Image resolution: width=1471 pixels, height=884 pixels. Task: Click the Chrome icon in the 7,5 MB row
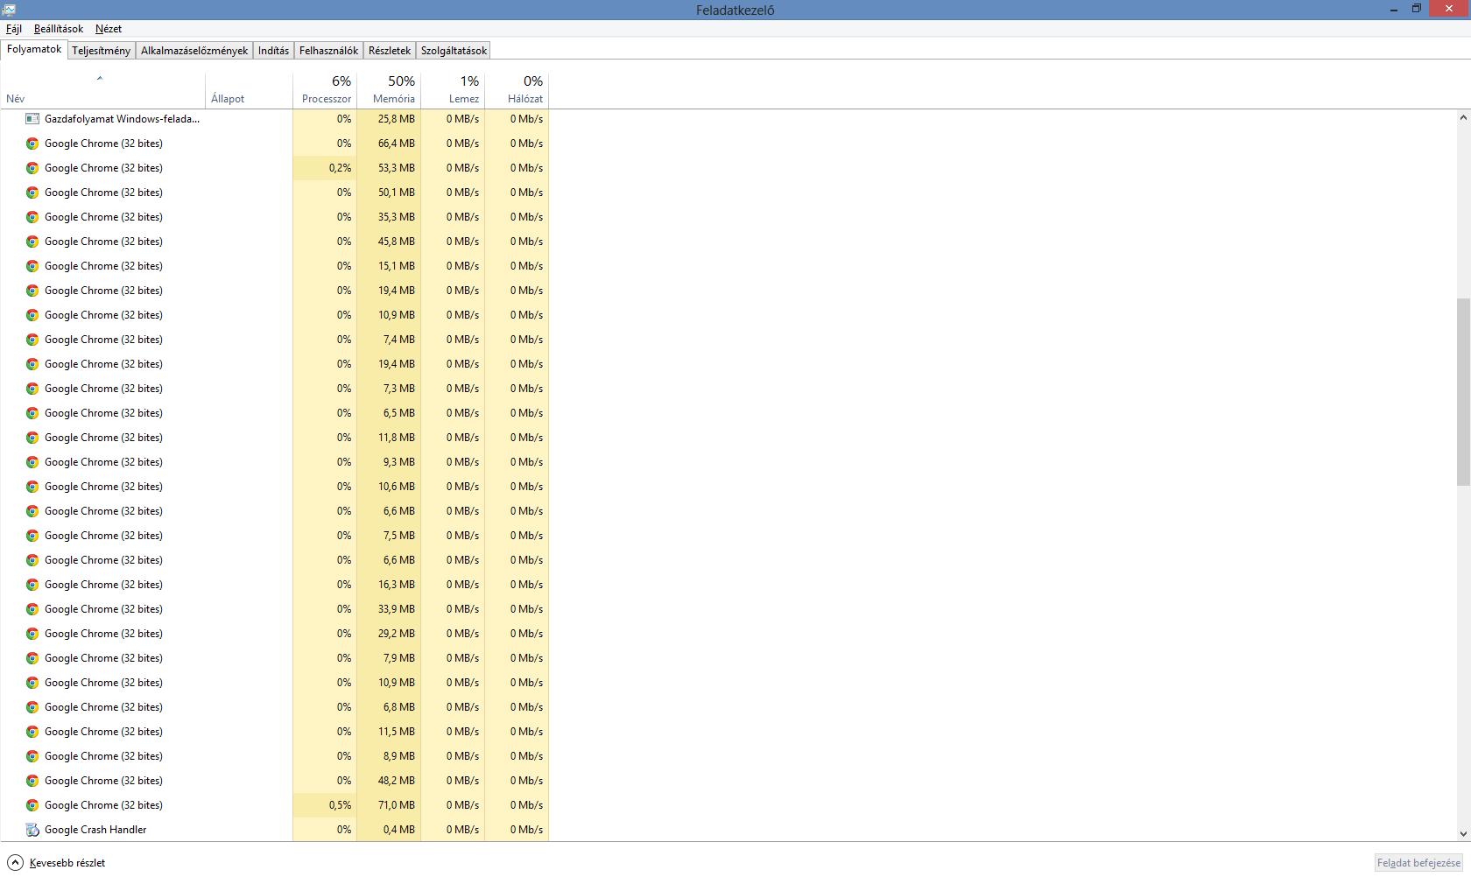[x=32, y=536]
